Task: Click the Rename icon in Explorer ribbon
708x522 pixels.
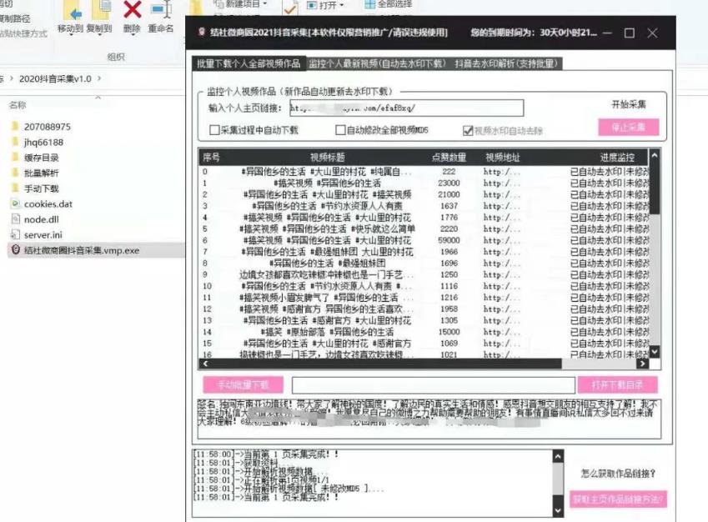Action: [161, 10]
